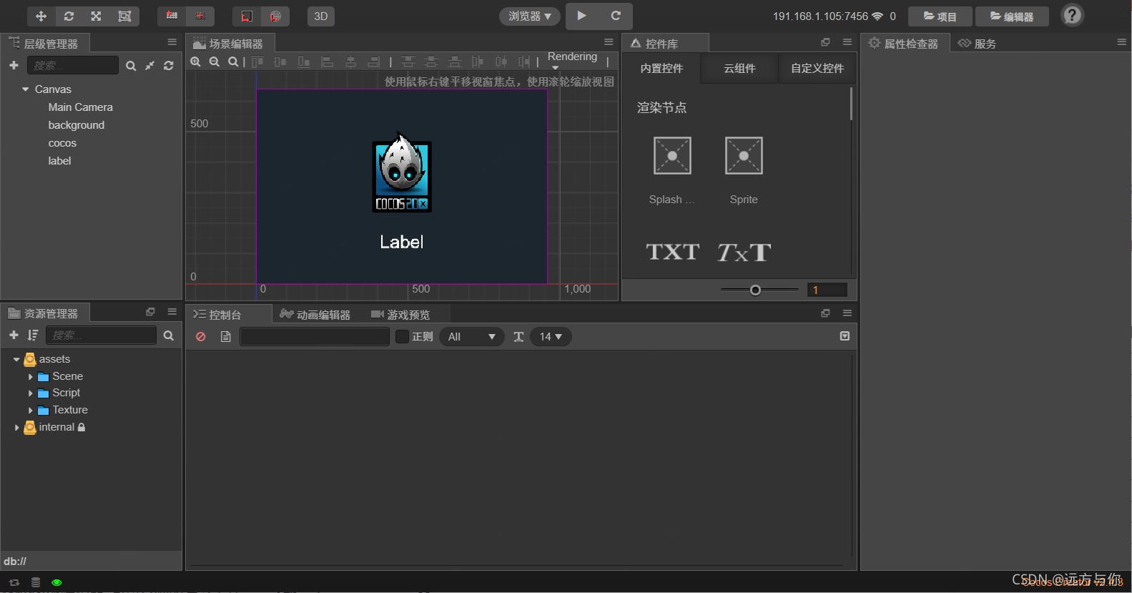This screenshot has height=593, width=1132.
Task: Change the asset sort order
Action: pyautogui.click(x=33, y=335)
